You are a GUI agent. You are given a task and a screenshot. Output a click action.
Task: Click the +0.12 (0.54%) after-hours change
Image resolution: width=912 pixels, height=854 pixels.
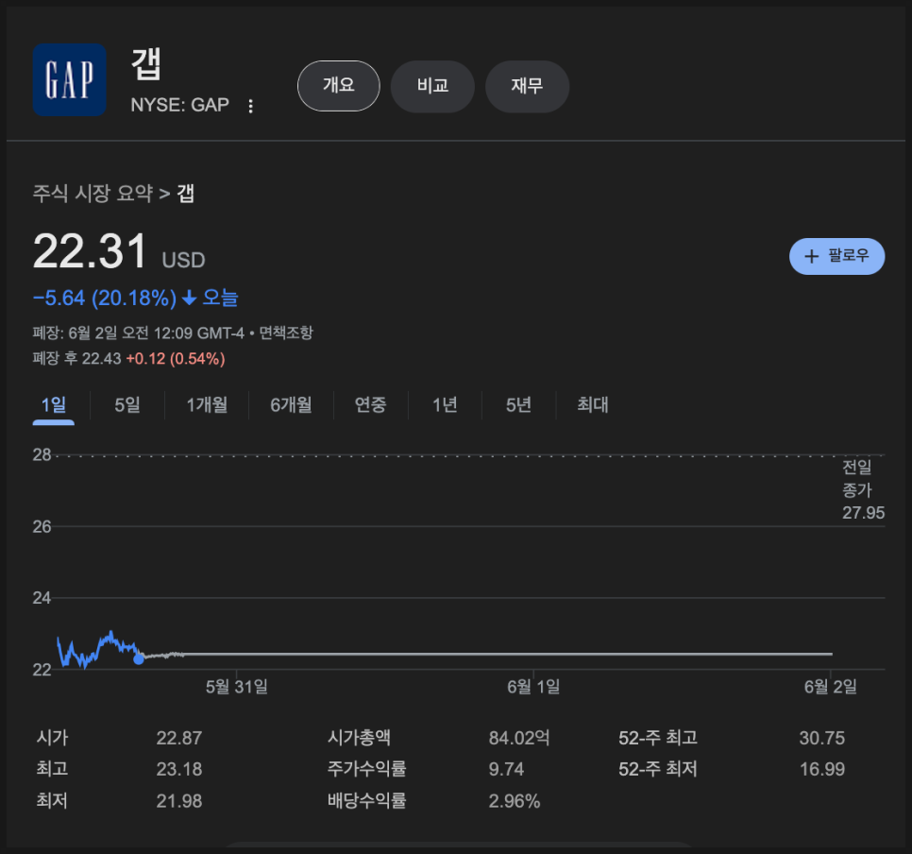176,359
